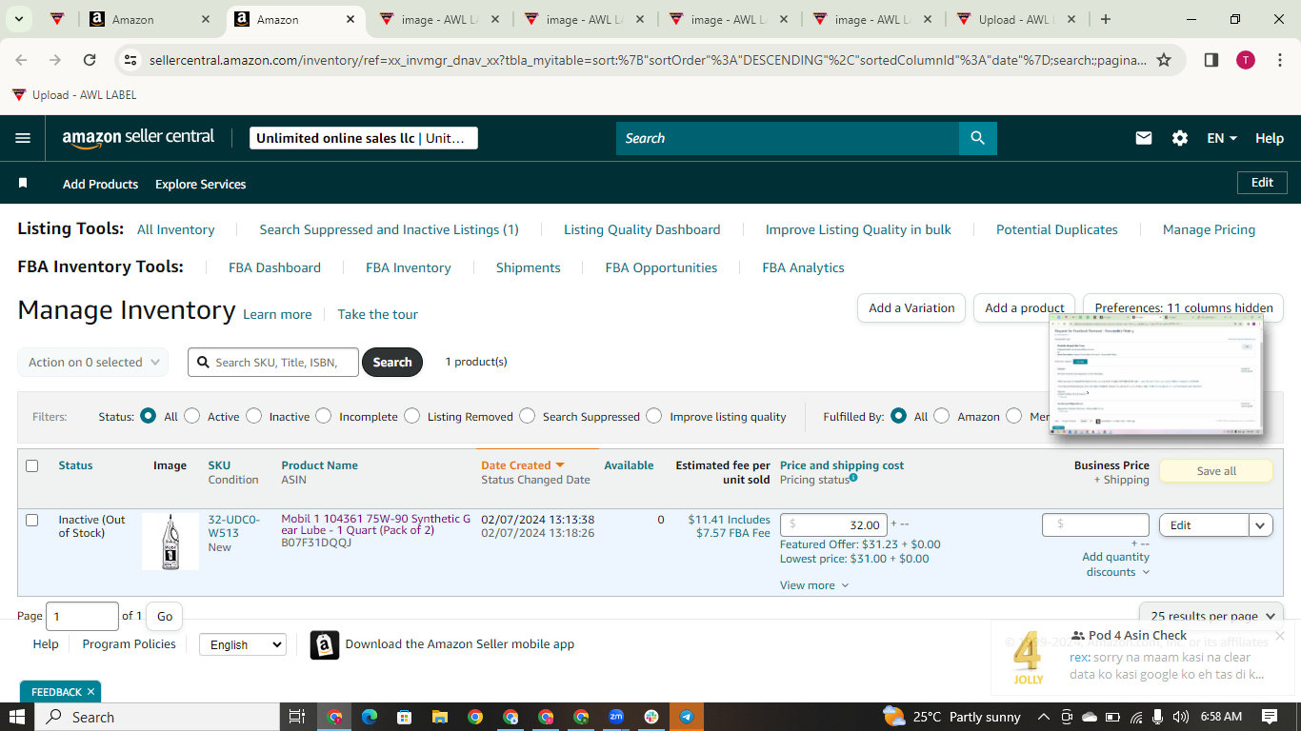Open the Chrome profile avatar
This screenshot has width=1301, height=731.
click(x=1246, y=60)
